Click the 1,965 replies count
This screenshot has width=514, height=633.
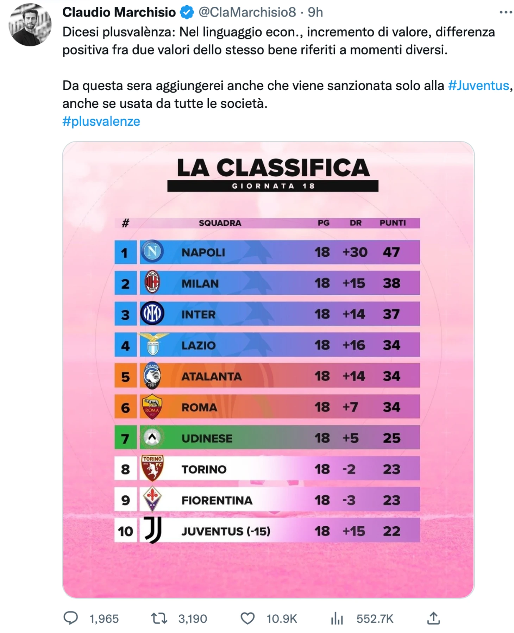(x=104, y=619)
